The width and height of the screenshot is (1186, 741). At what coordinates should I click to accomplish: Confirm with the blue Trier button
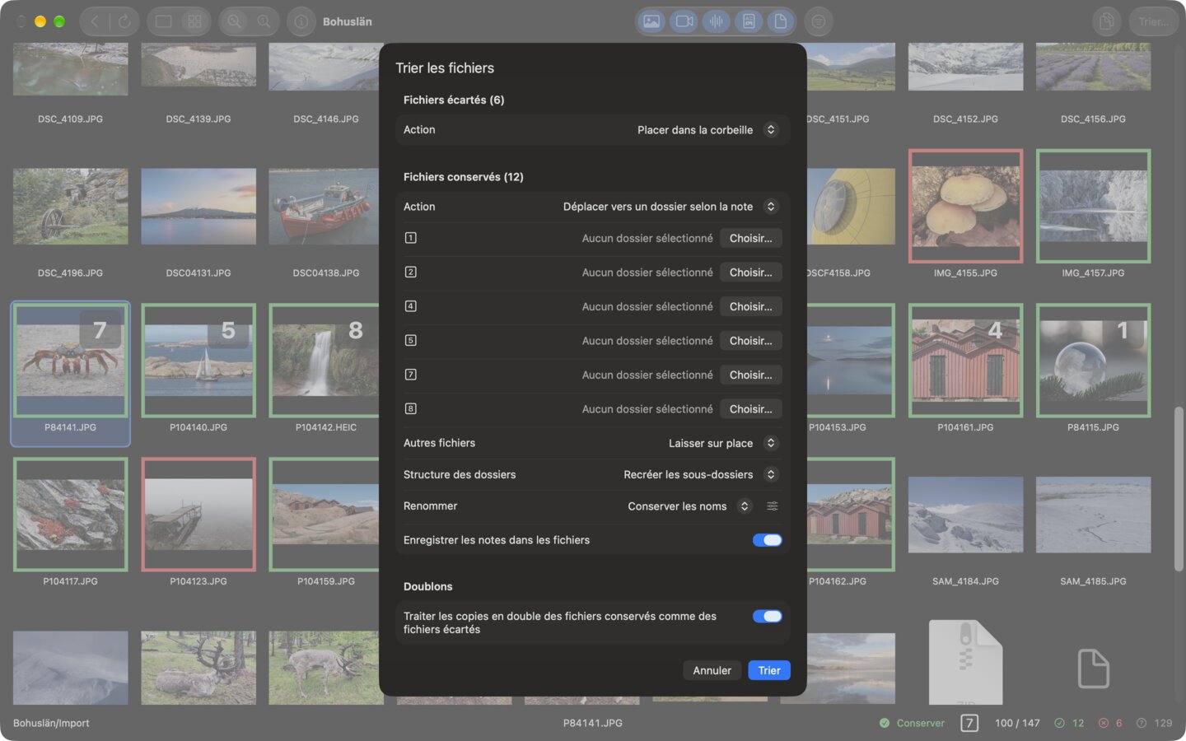[769, 670]
